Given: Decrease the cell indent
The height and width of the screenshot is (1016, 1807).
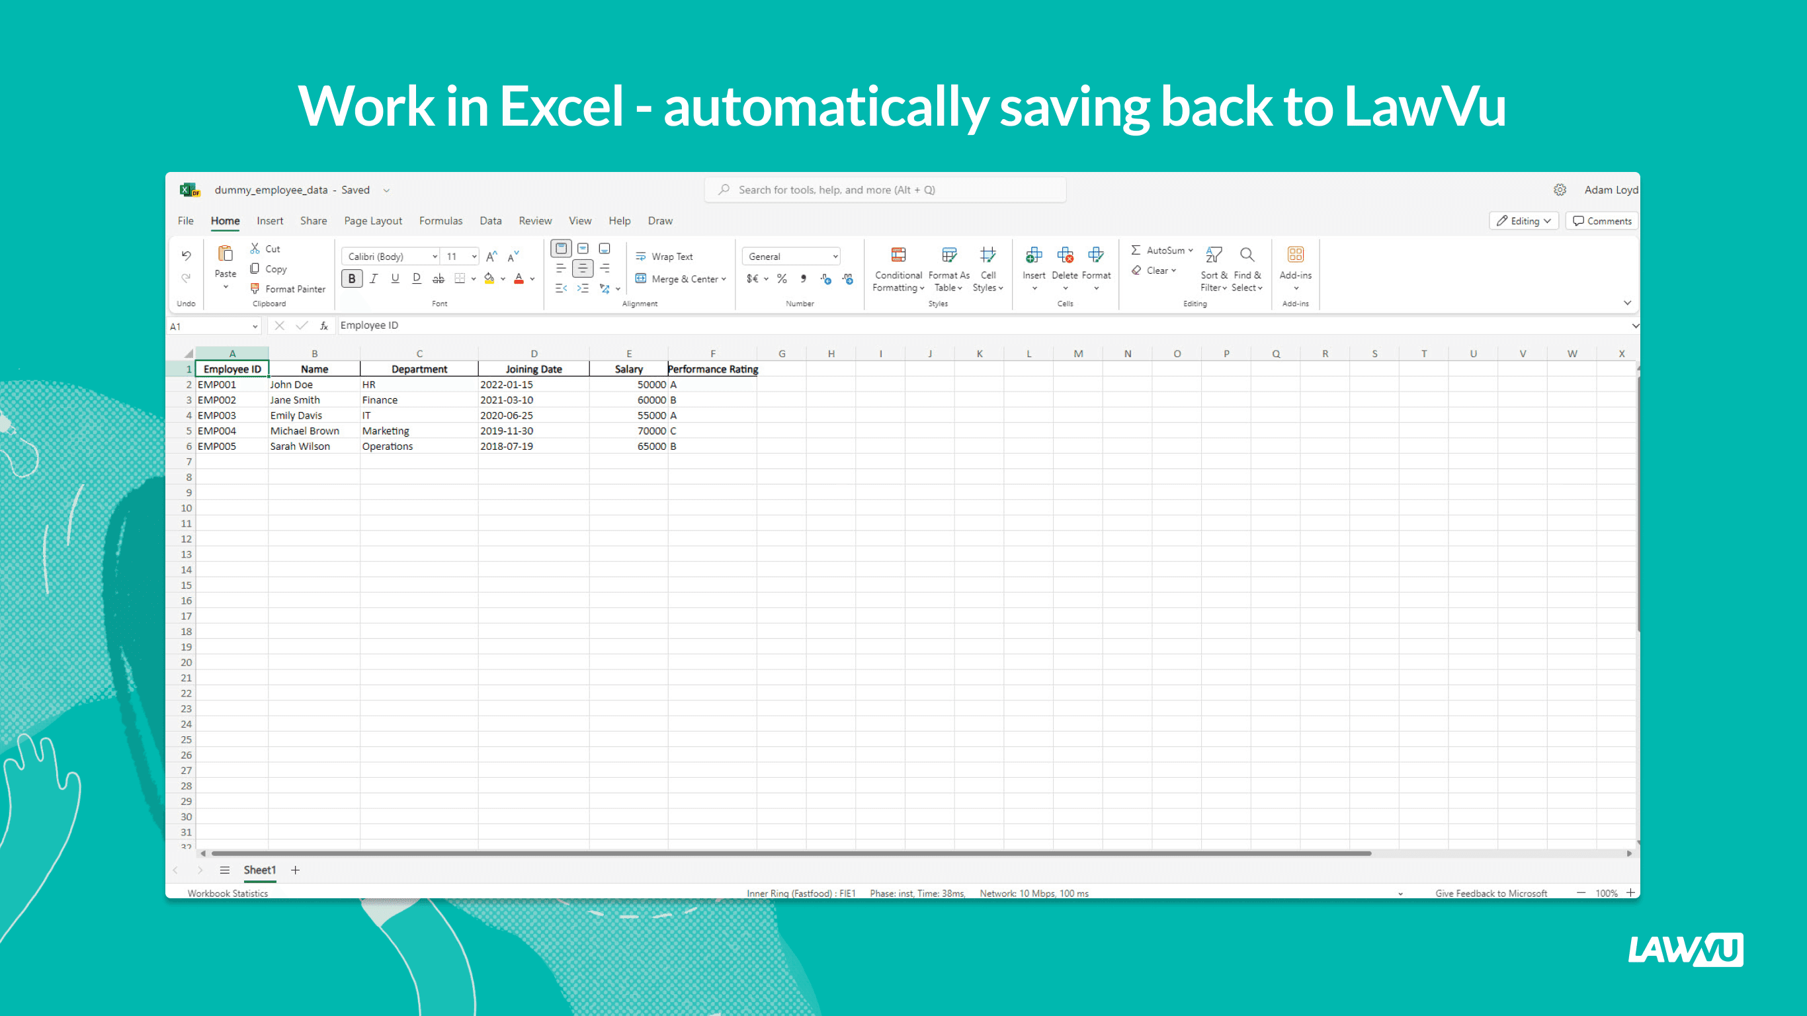Looking at the screenshot, I should point(560,288).
